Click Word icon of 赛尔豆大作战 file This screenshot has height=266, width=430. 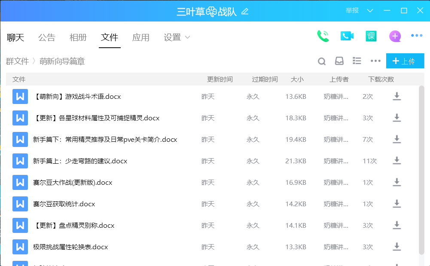pyautogui.click(x=20, y=182)
